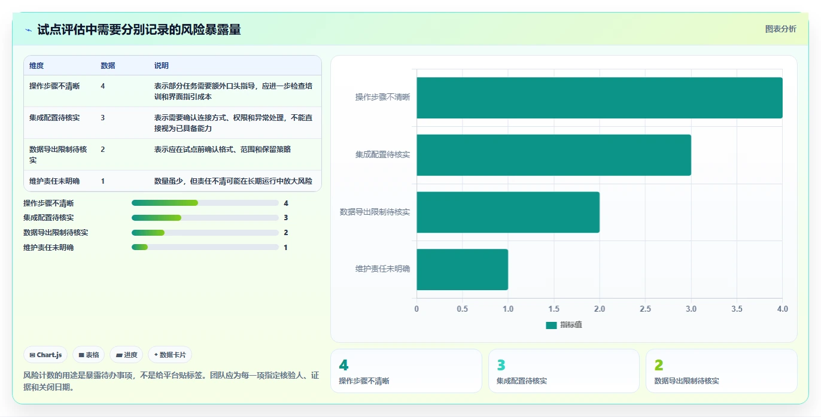This screenshot has height=417, width=821.
Task: Click the description starting 数量虽少
Action: pyautogui.click(x=233, y=181)
